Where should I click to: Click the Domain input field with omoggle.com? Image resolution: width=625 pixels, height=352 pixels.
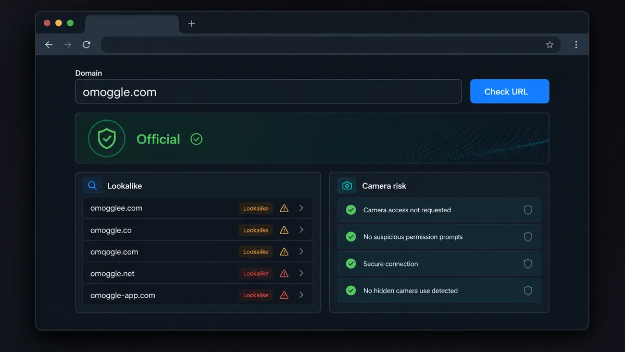coord(268,91)
